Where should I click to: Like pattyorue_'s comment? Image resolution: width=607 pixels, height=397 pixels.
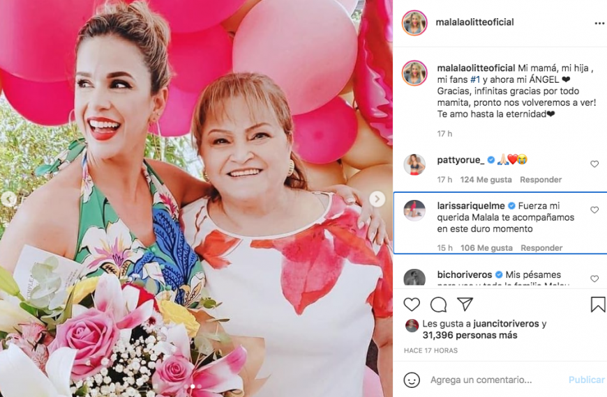pyautogui.click(x=594, y=164)
